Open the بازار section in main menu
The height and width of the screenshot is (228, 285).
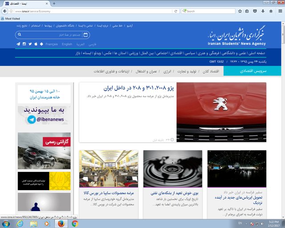coord(78,53)
